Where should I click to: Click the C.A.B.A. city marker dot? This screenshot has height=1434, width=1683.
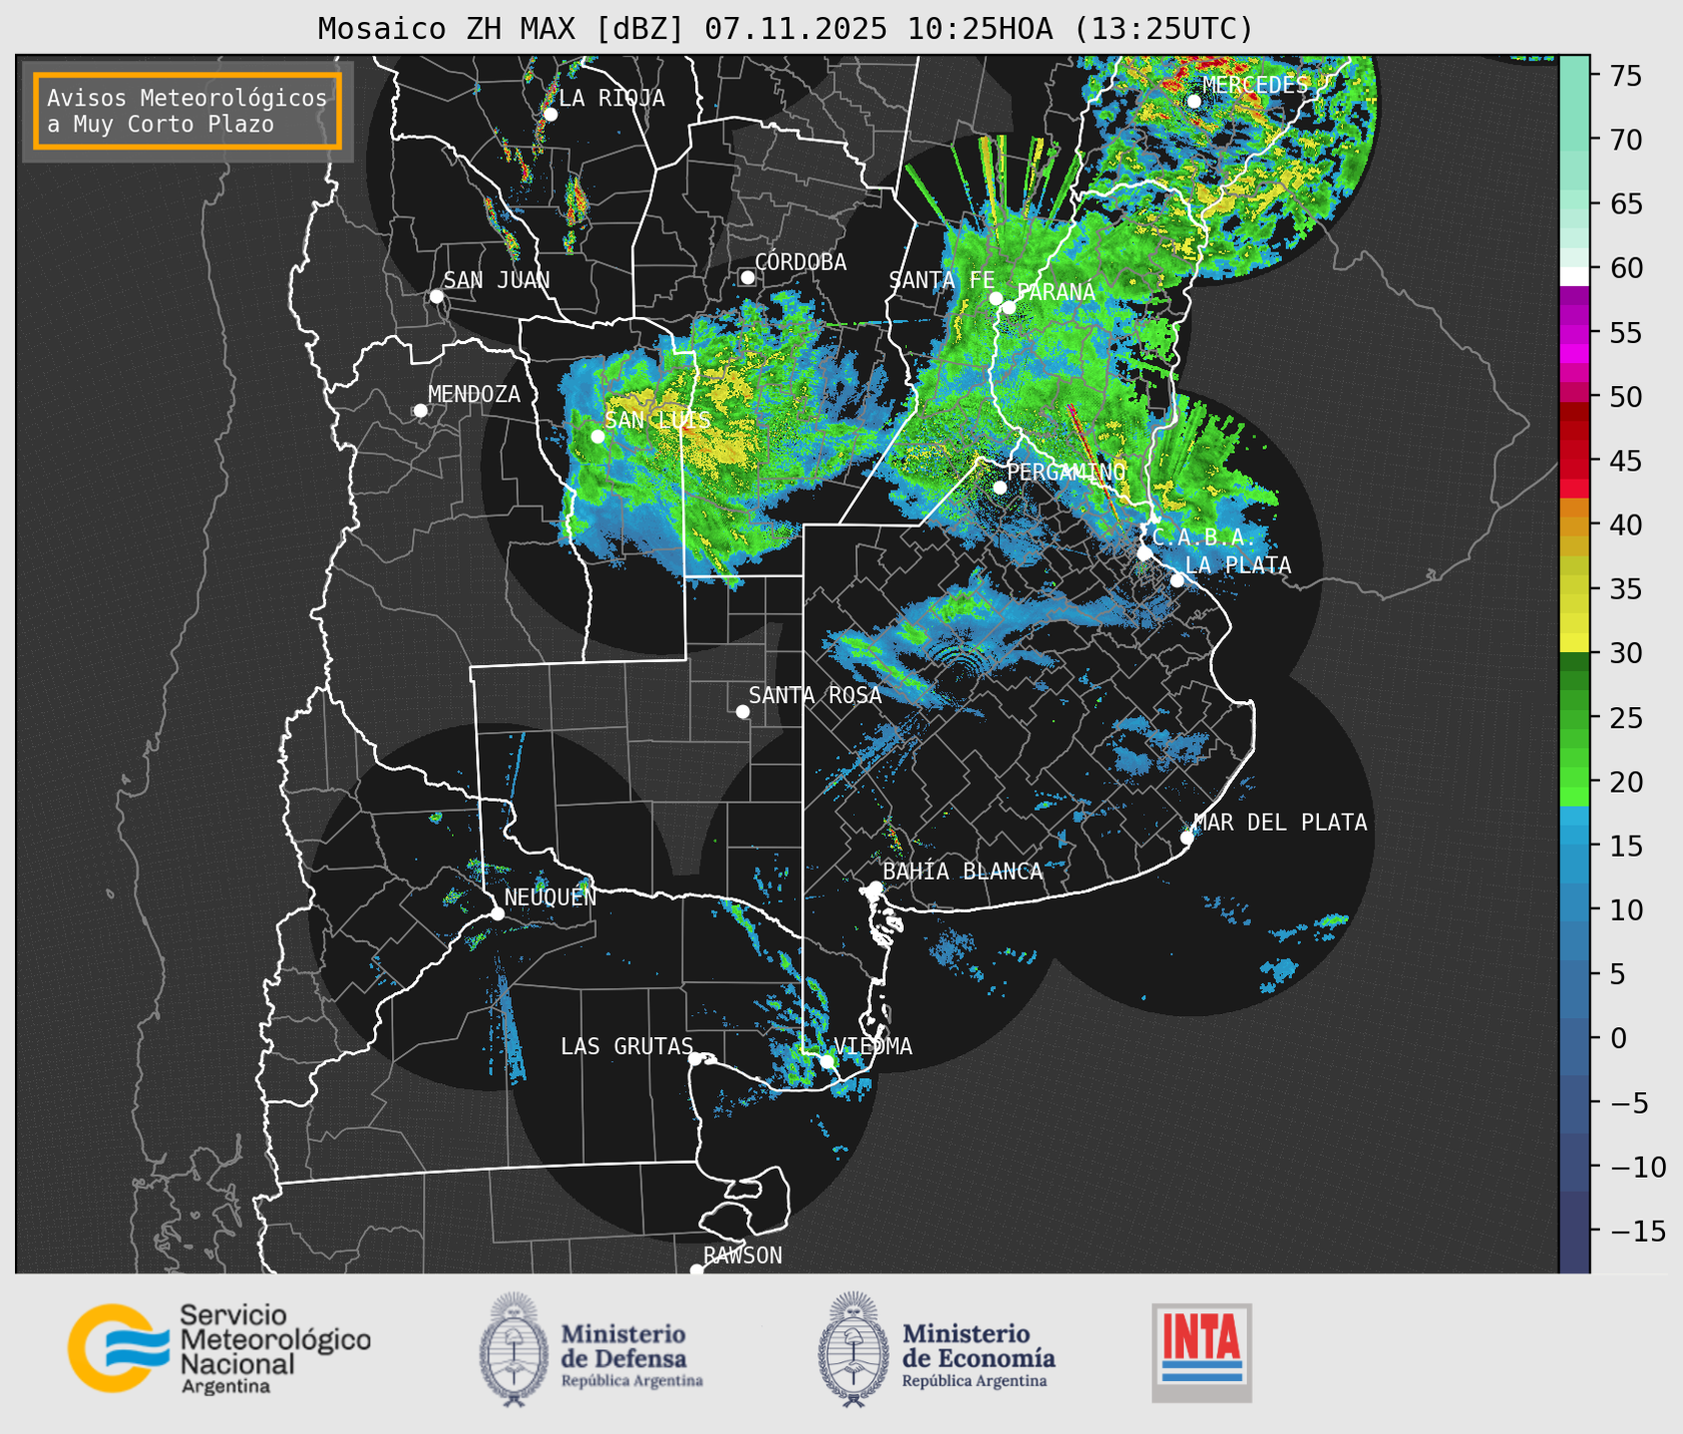tap(1144, 553)
